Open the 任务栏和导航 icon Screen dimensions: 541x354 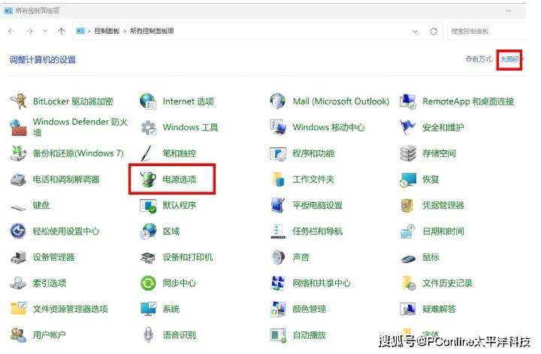coord(278,231)
